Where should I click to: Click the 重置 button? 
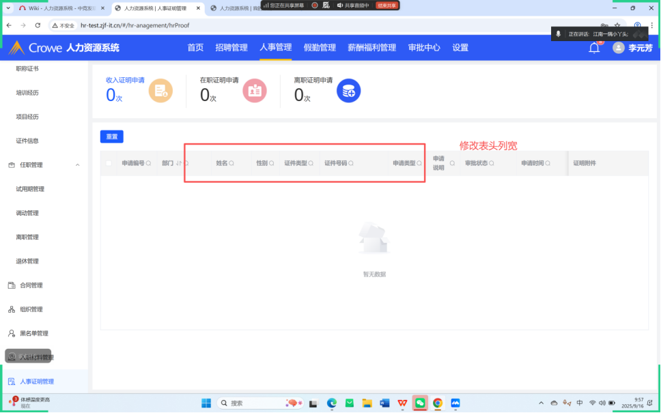[x=112, y=137]
